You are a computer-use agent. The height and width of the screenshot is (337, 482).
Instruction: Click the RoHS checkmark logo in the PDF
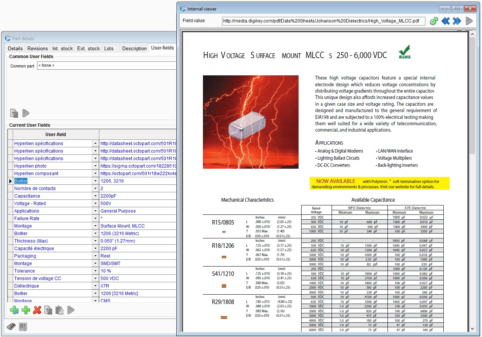coord(404,52)
